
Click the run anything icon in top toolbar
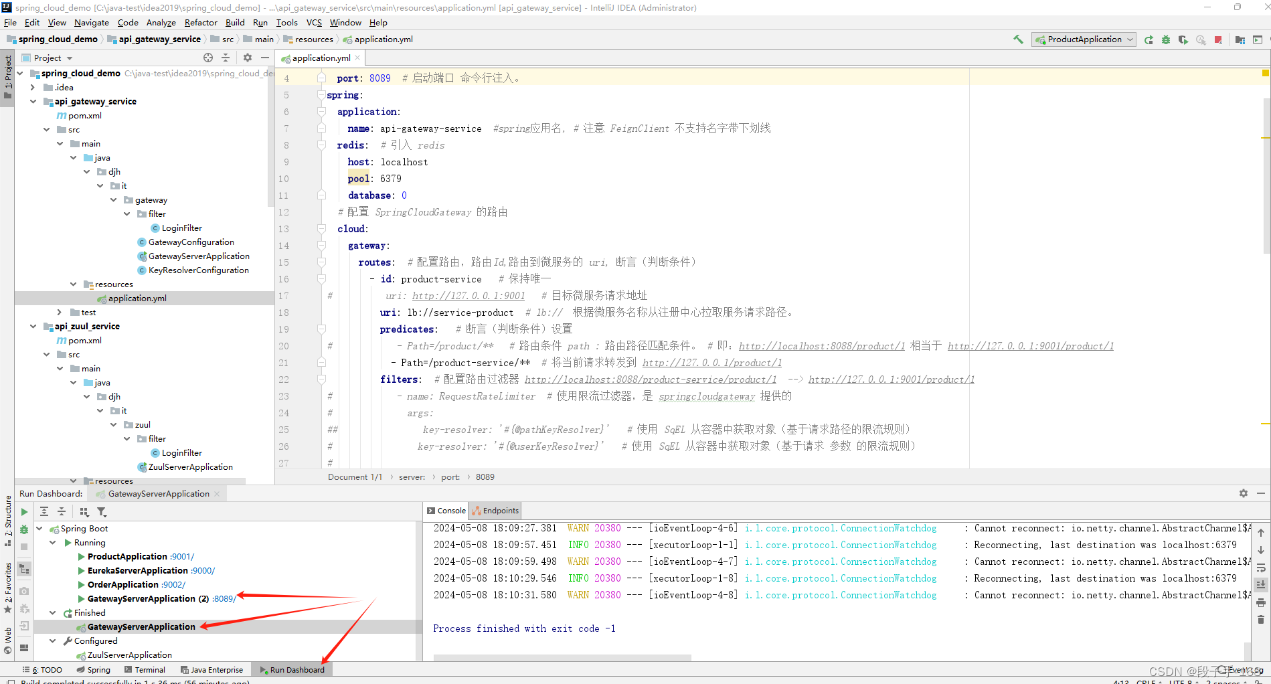pos(1258,39)
